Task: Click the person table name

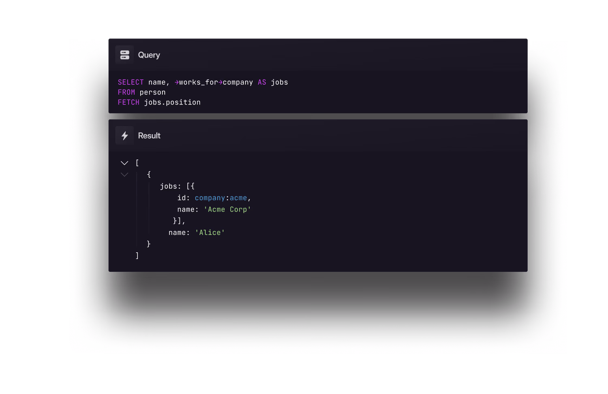Action: point(152,92)
